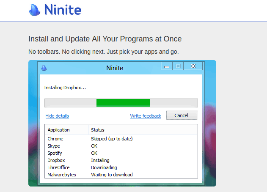Image resolution: width=267 pixels, height=192 pixels.
Task: Click the Ninite window title text
Action: (x=115, y=68)
